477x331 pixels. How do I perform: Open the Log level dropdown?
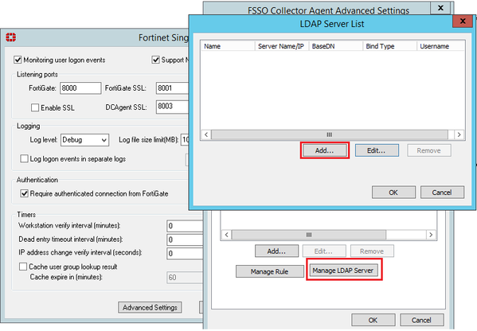tap(84, 140)
